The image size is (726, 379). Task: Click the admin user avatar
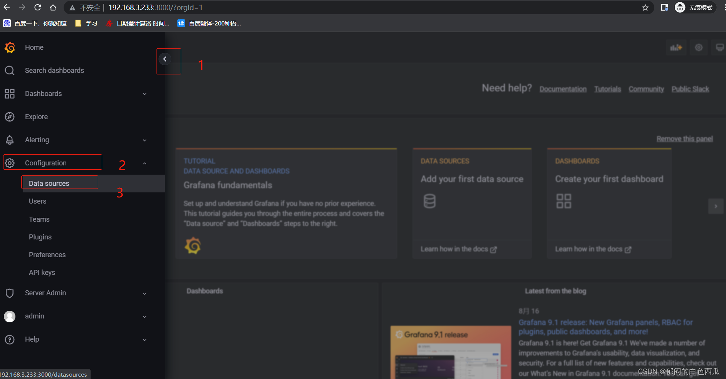10,316
